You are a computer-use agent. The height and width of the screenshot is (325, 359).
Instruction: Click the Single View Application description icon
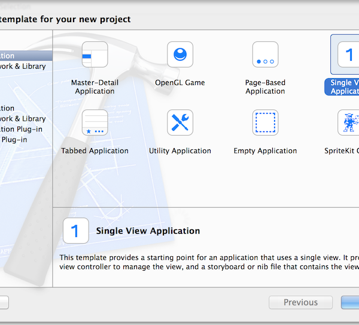pos(76,231)
